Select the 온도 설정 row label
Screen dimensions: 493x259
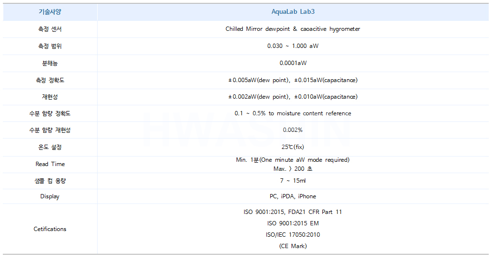pyautogui.click(x=50, y=147)
